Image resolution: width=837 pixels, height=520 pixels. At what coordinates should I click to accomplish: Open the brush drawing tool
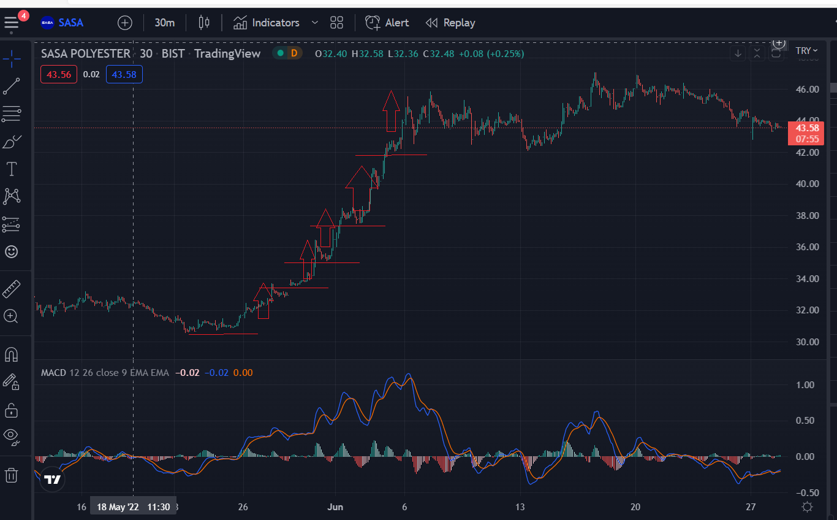click(x=12, y=141)
